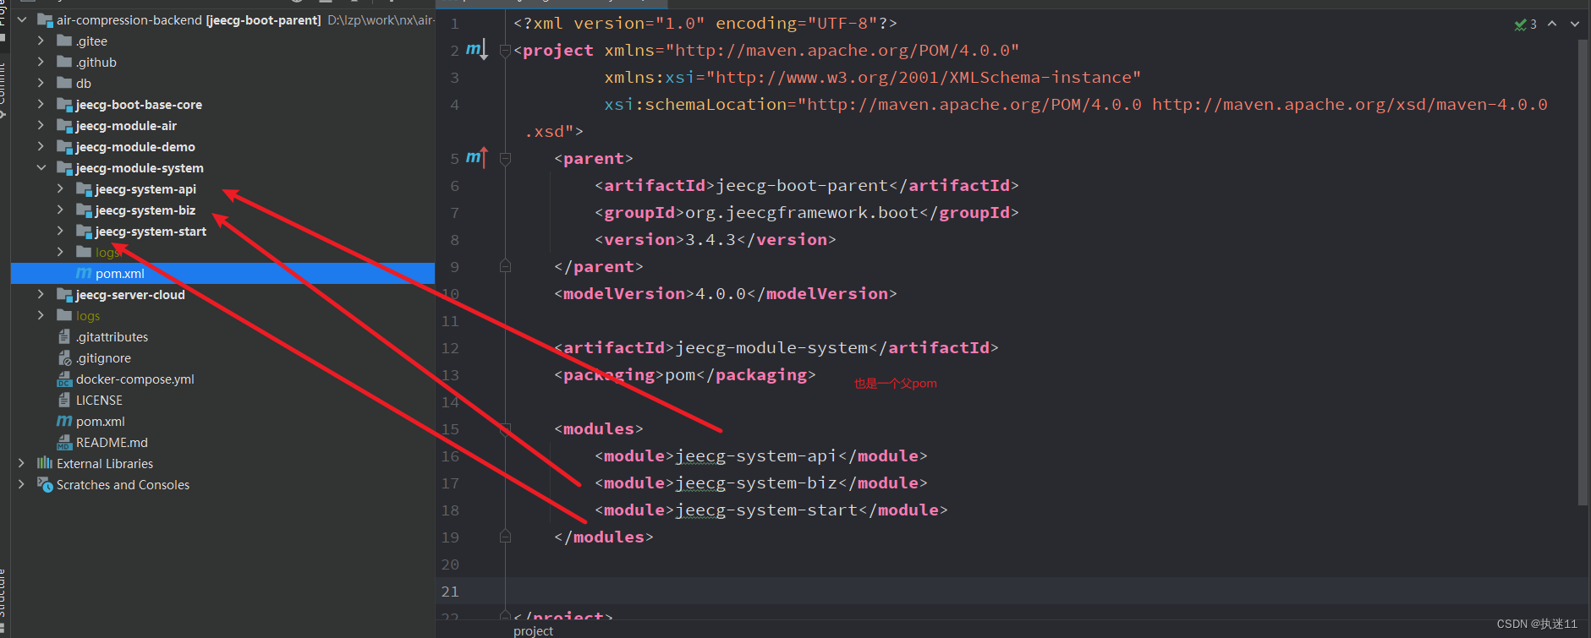
Task: Fold the parent block at line 5
Action: pyautogui.click(x=505, y=158)
